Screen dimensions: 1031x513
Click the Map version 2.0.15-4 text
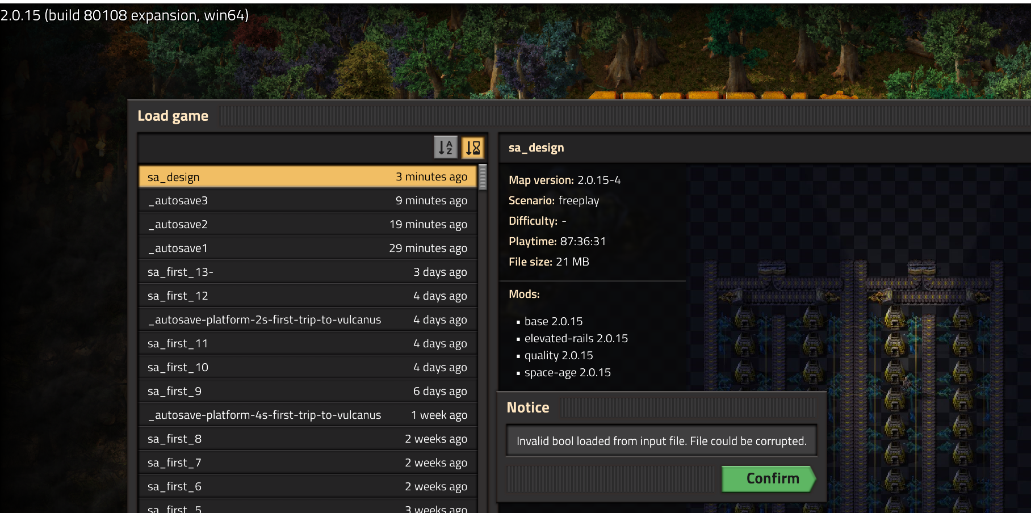tap(564, 180)
